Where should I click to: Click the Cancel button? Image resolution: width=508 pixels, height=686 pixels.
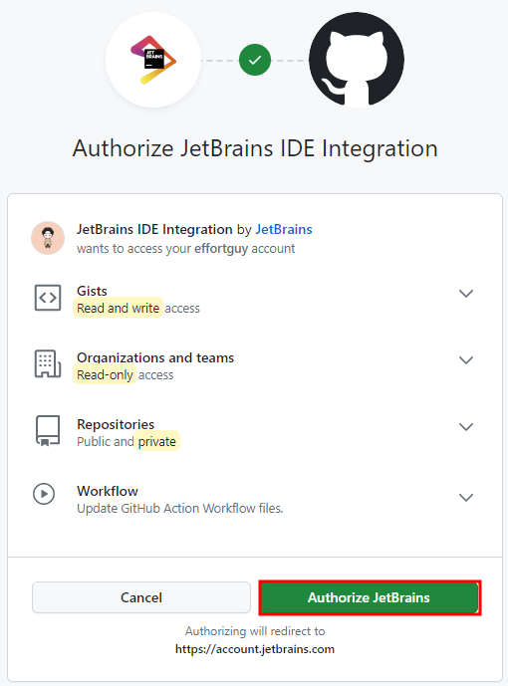(141, 597)
